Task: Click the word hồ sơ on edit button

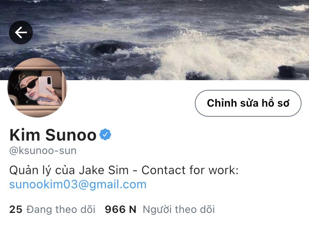Action: click(x=275, y=103)
